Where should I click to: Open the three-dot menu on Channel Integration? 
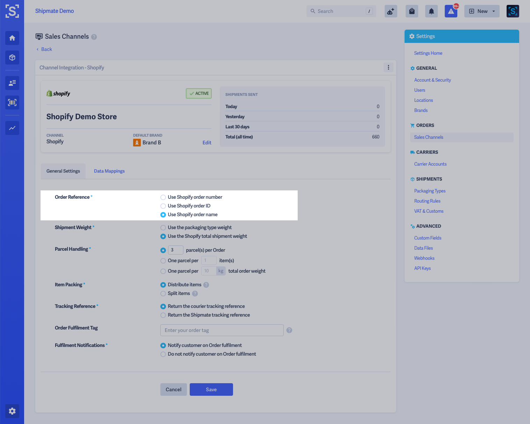coord(388,67)
